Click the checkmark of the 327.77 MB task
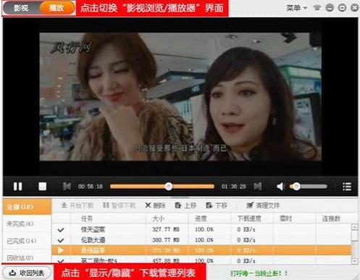The width and height of the screenshot is (360, 280). coord(61,229)
